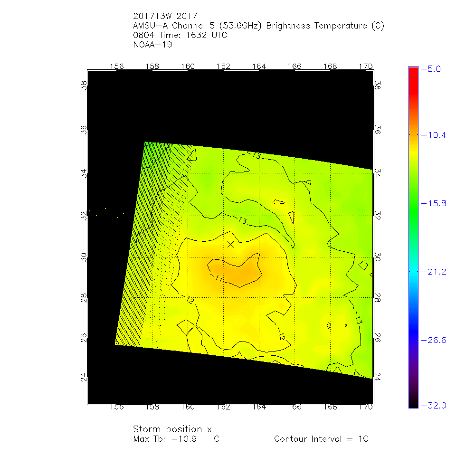Viewport: 475px width, 475px height.
Task: Click the 156 longitude label on top axis
Action: click(117, 66)
